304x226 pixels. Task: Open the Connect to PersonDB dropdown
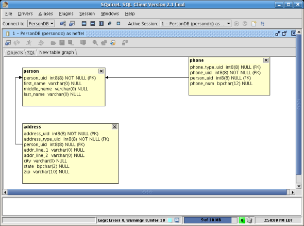click(x=41, y=24)
